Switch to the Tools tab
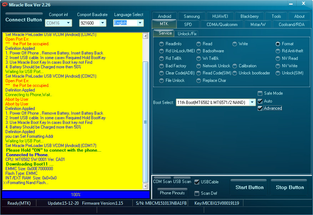The image size is (313, 215). pos(276,16)
